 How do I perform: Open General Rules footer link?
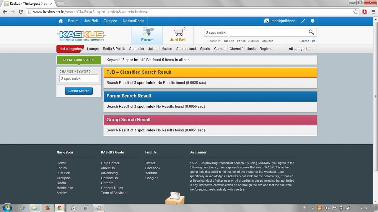[x=112, y=188]
